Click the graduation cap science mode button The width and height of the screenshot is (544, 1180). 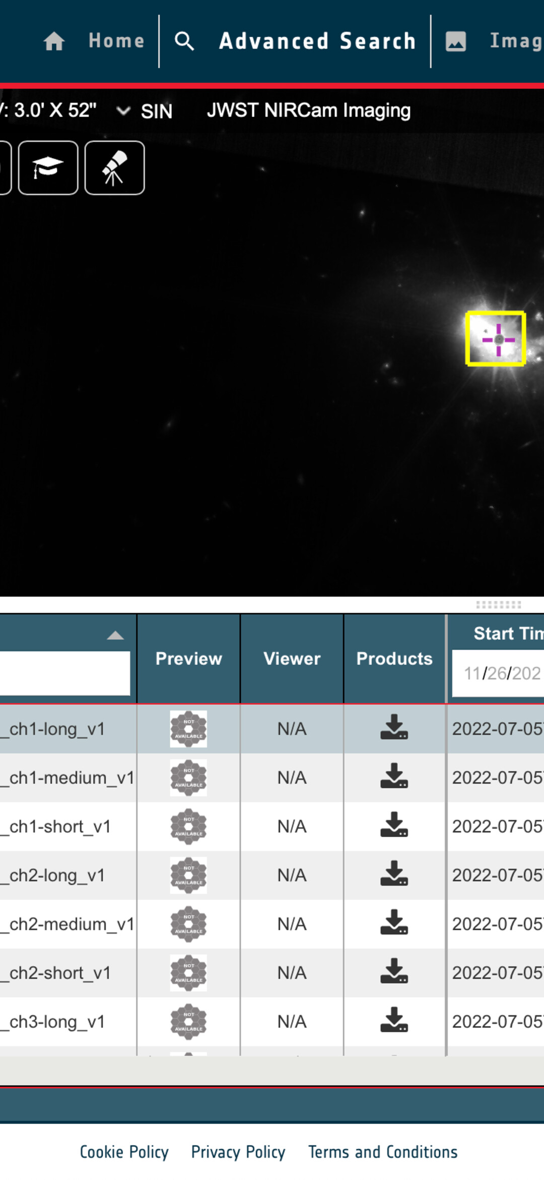pos(48,168)
